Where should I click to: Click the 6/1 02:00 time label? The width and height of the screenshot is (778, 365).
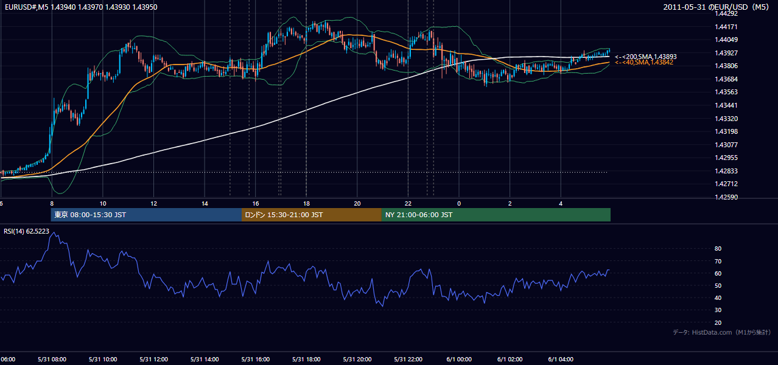tap(510, 360)
